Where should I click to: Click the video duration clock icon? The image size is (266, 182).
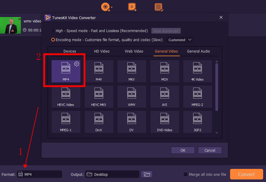pyautogui.click(x=25, y=30)
